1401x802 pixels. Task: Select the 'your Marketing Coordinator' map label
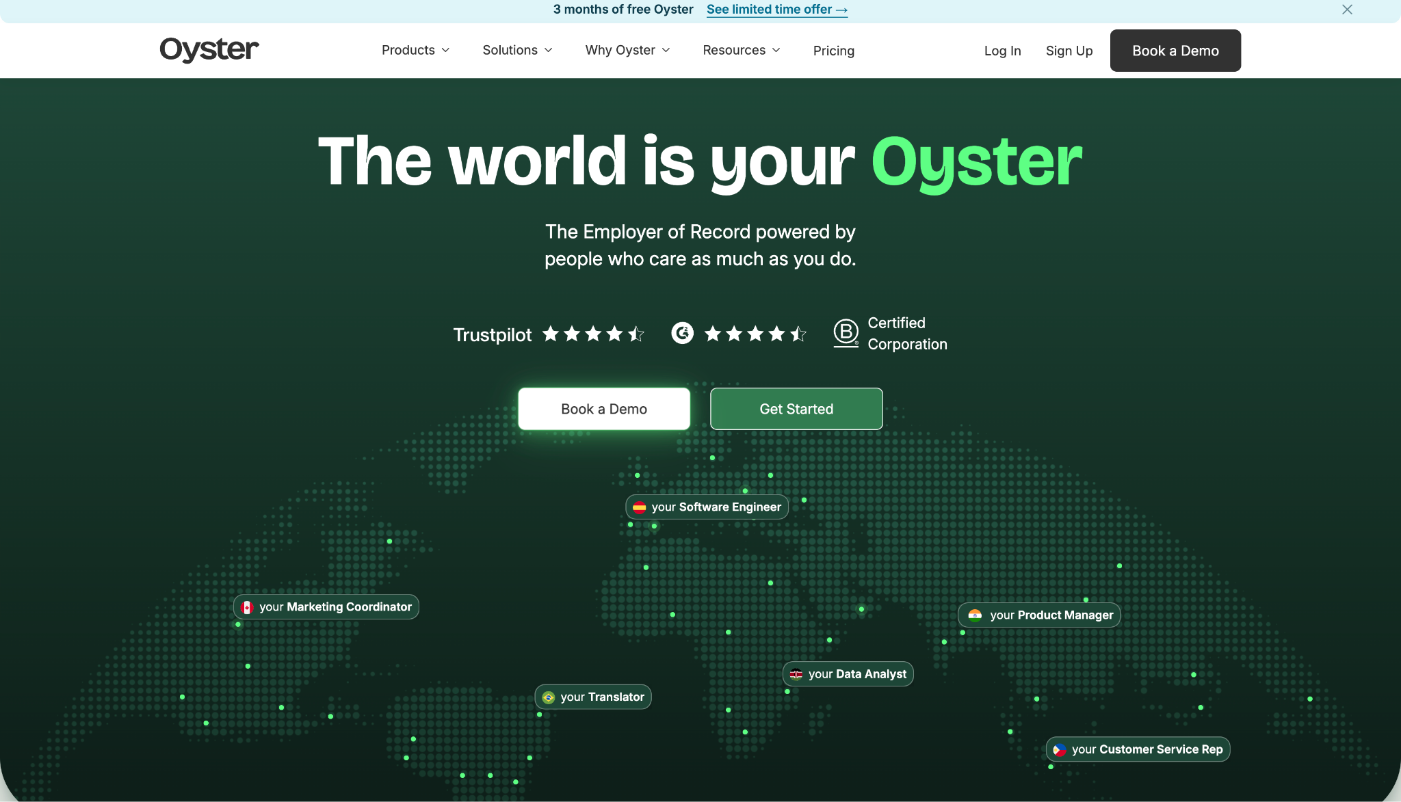[x=326, y=606]
